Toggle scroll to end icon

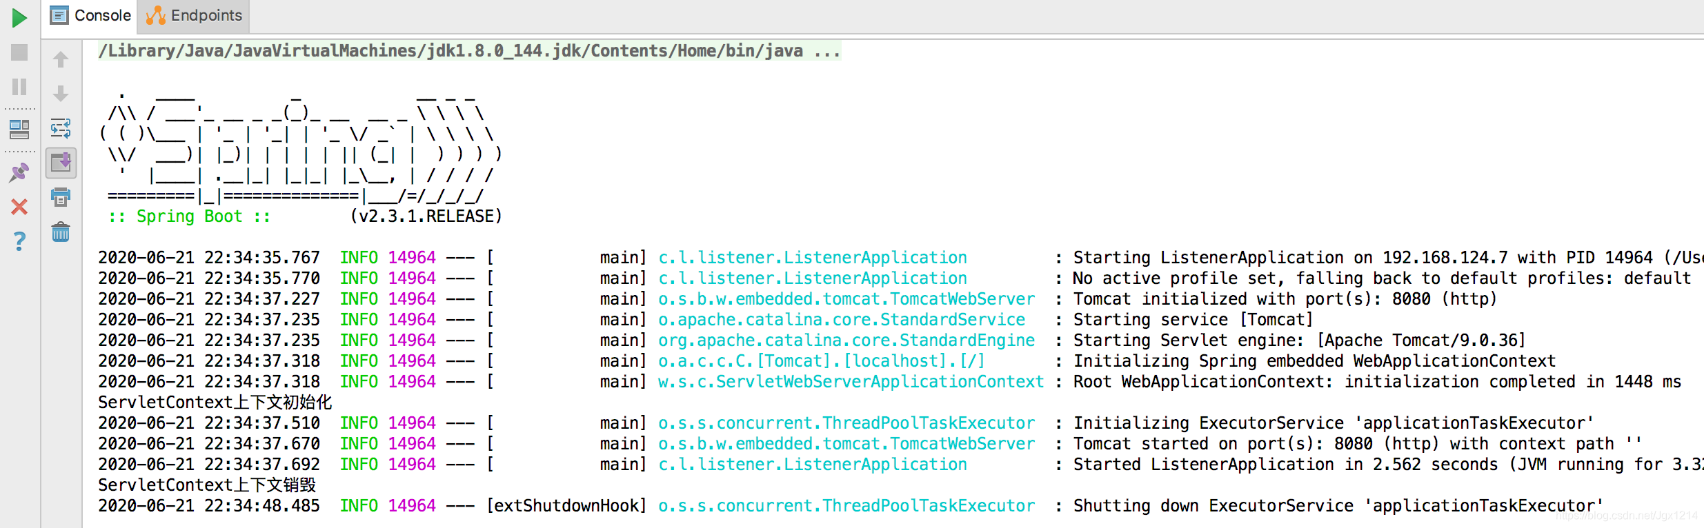(x=61, y=163)
